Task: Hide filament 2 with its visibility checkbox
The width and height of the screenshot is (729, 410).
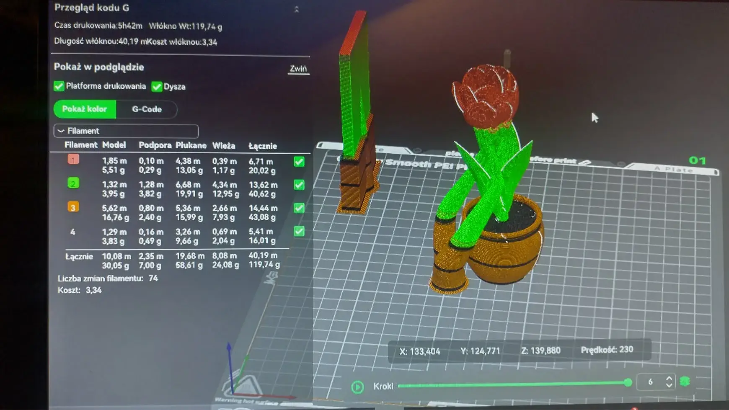Action: pyautogui.click(x=299, y=185)
